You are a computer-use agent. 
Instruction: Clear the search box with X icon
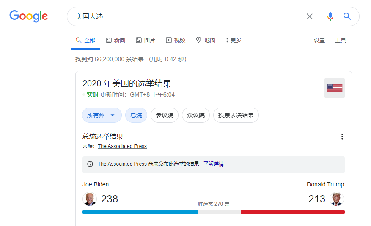310,16
